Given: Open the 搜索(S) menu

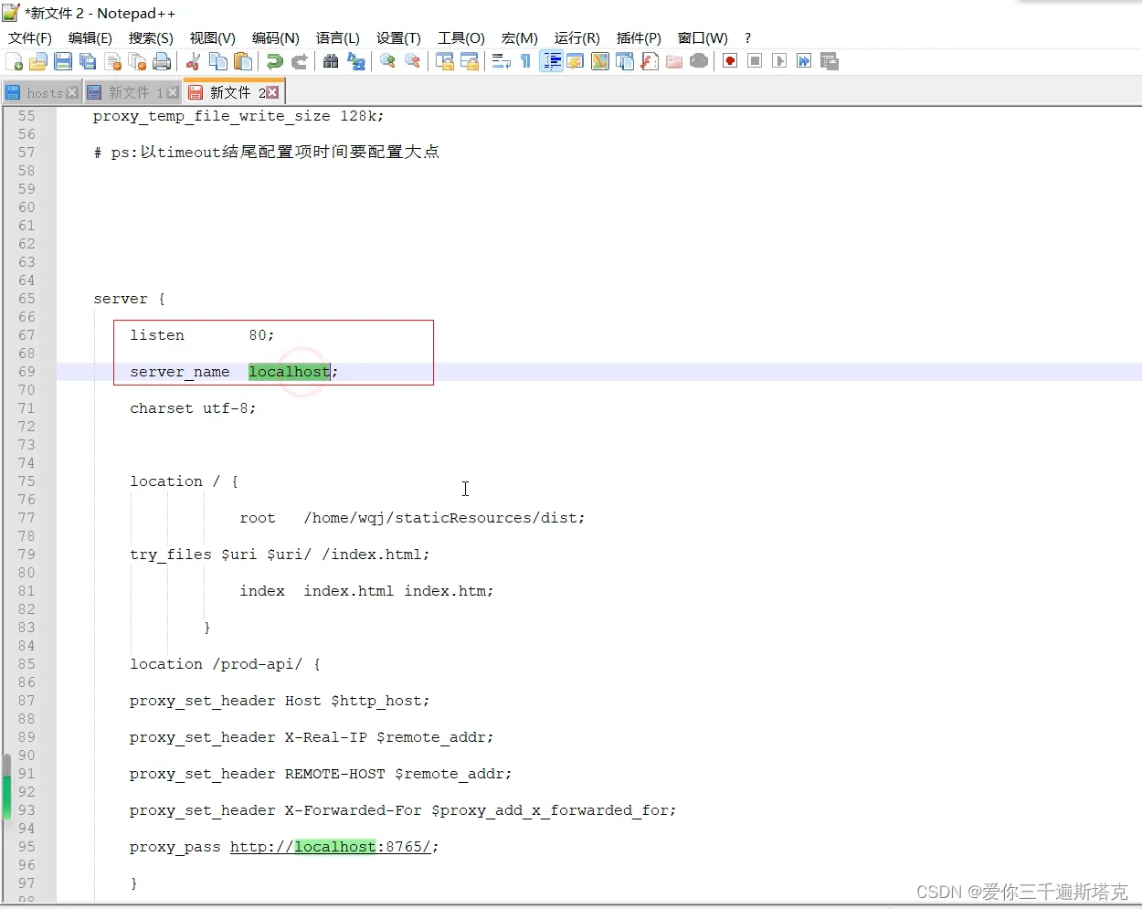Looking at the screenshot, I should 151,37.
